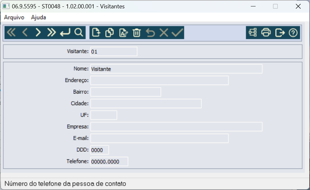Click the Empresa input field
The image size is (310, 190).
tap(176, 127)
